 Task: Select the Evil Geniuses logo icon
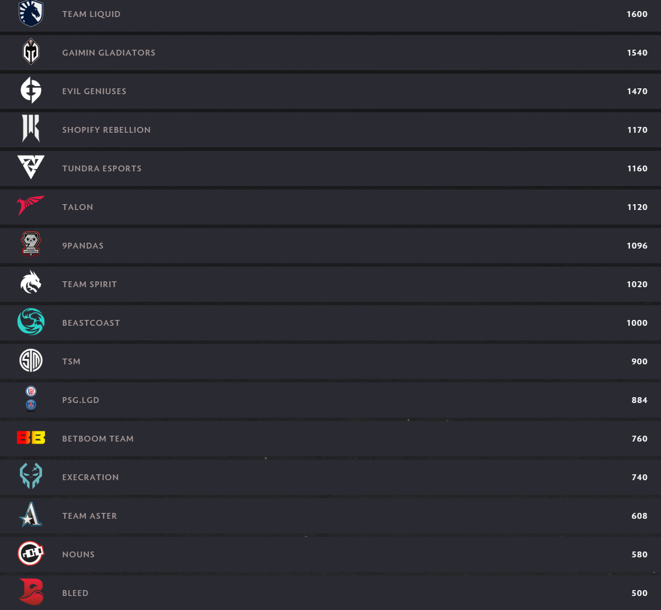[31, 90]
